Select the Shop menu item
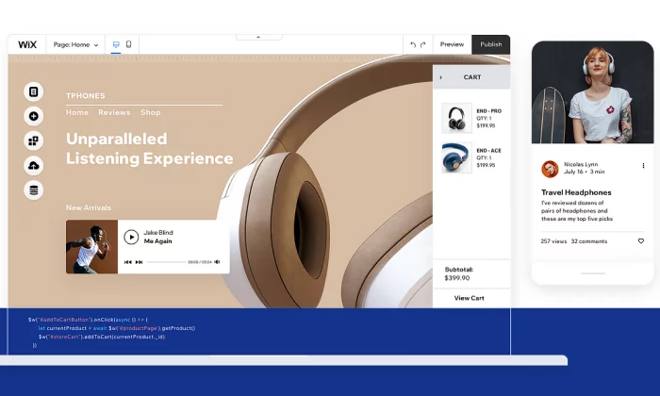This screenshot has height=396, width=660. (x=151, y=112)
